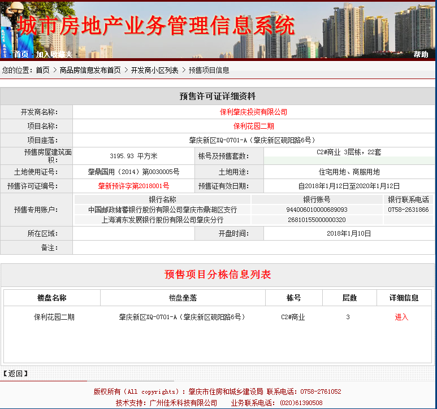Click 进入 to view building details
The width and height of the screenshot is (437, 409).
pos(401,317)
